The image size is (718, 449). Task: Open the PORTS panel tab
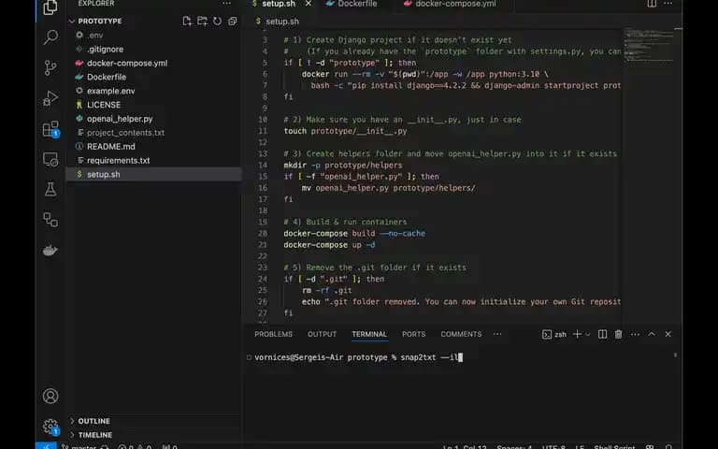click(413, 334)
